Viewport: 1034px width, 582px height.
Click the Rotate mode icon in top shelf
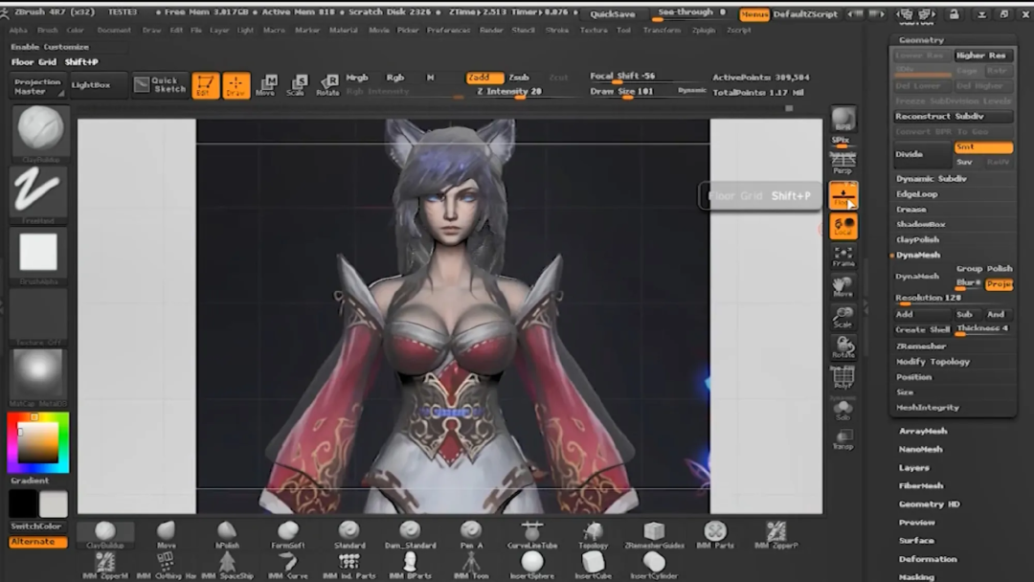(327, 85)
